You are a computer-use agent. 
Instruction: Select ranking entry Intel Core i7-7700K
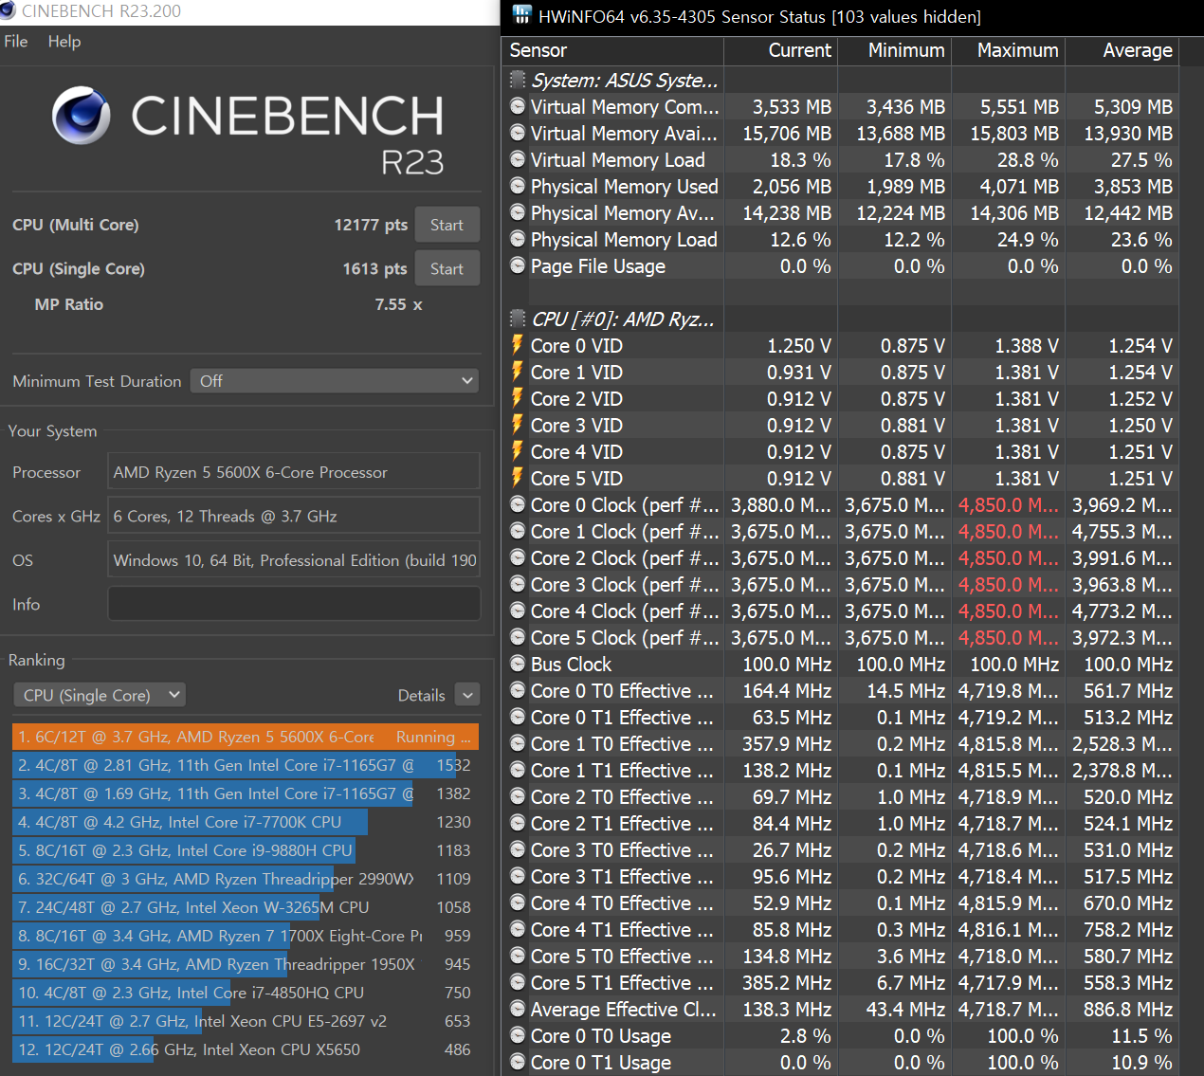click(246, 822)
